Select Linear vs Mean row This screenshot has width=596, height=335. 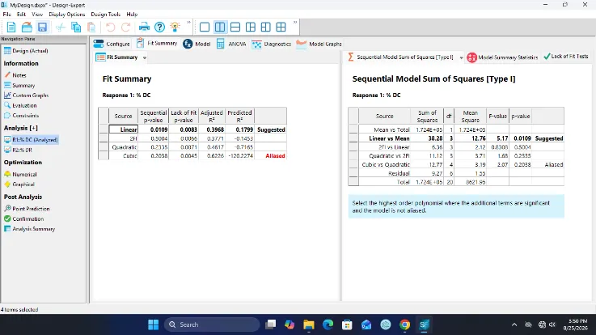click(x=456, y=138)
